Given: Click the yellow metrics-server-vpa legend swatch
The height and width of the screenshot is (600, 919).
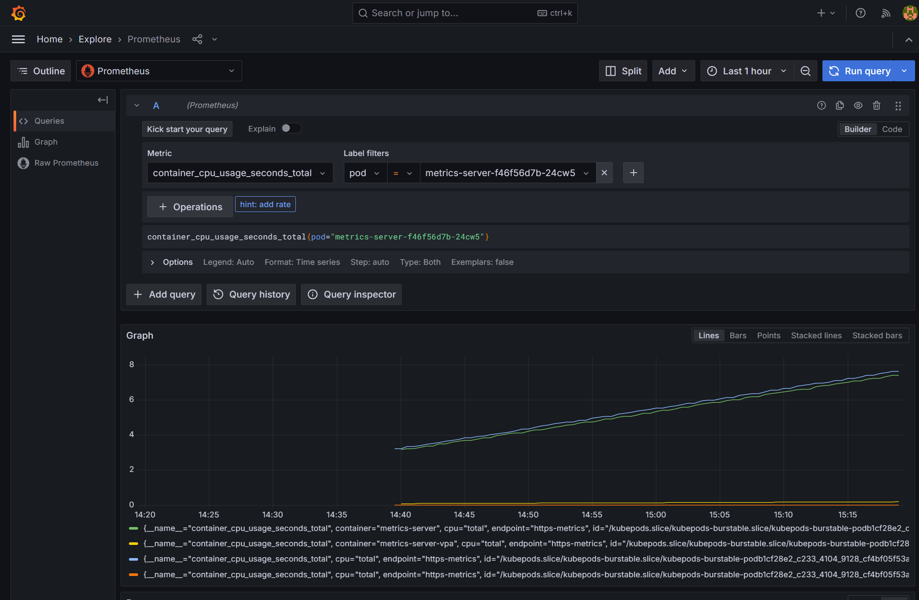Looking at the screenshot, I should [x=134, y=544].
